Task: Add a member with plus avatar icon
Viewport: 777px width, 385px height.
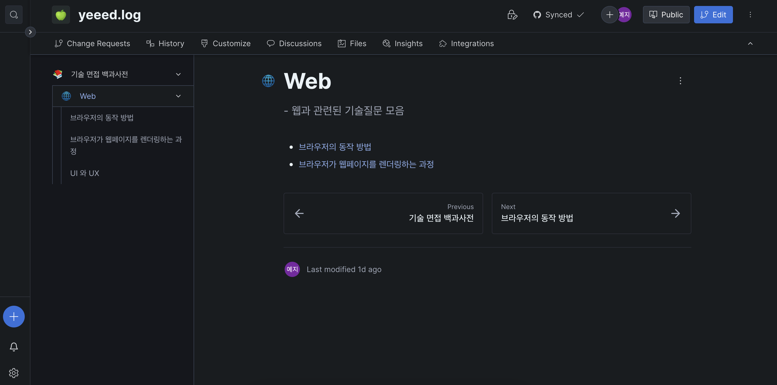Action: tap(610, 14)
